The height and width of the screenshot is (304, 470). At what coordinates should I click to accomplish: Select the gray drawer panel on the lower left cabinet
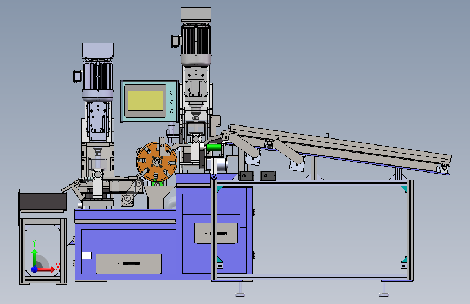tap(128, 263)
